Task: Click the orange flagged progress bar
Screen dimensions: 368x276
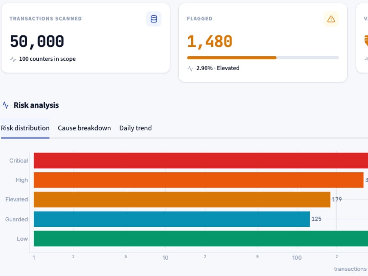Action: (232, 58)
